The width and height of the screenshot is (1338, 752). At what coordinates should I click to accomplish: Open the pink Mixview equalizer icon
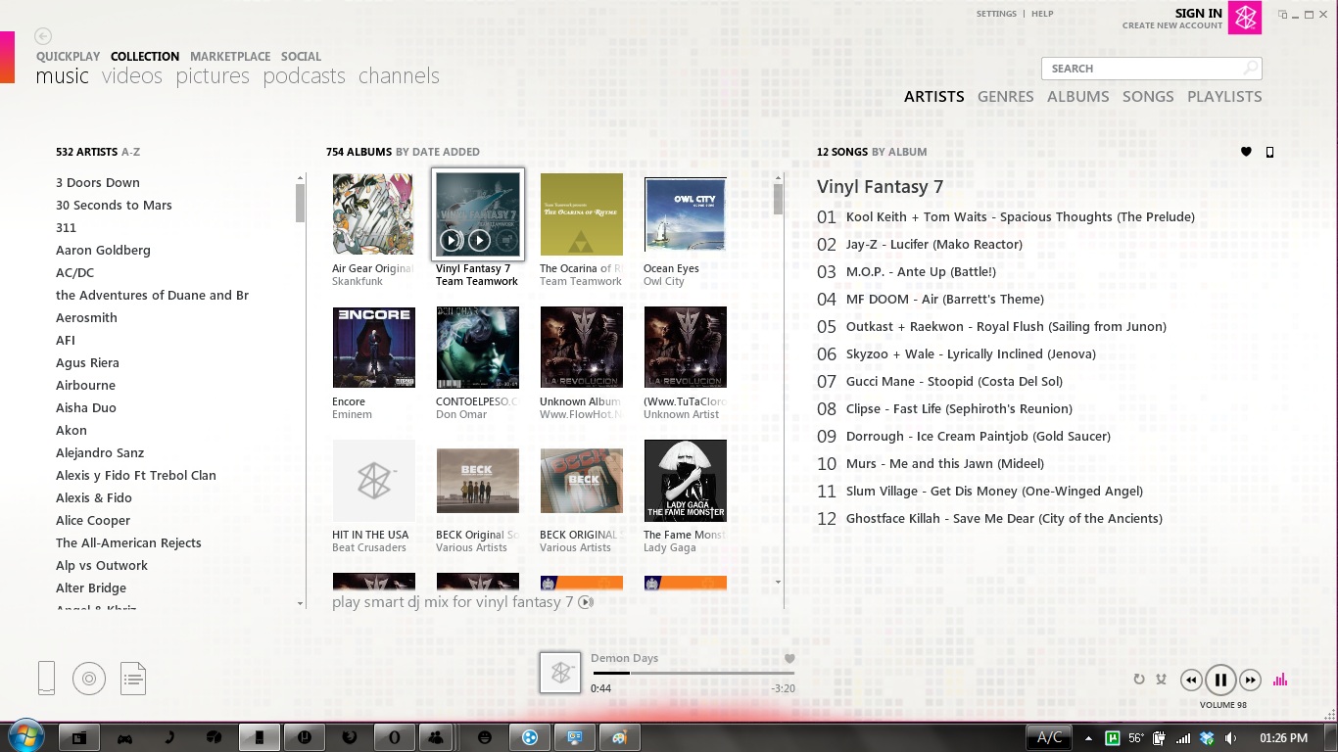(x=1279, y=680)
